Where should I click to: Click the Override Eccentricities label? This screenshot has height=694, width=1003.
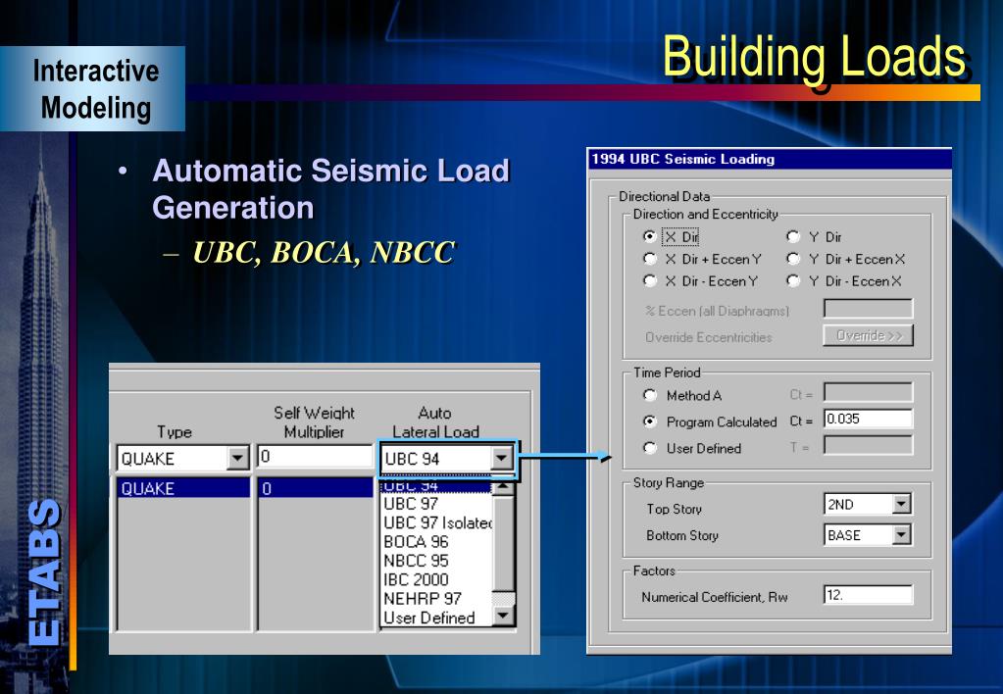(x=708, y=337)
